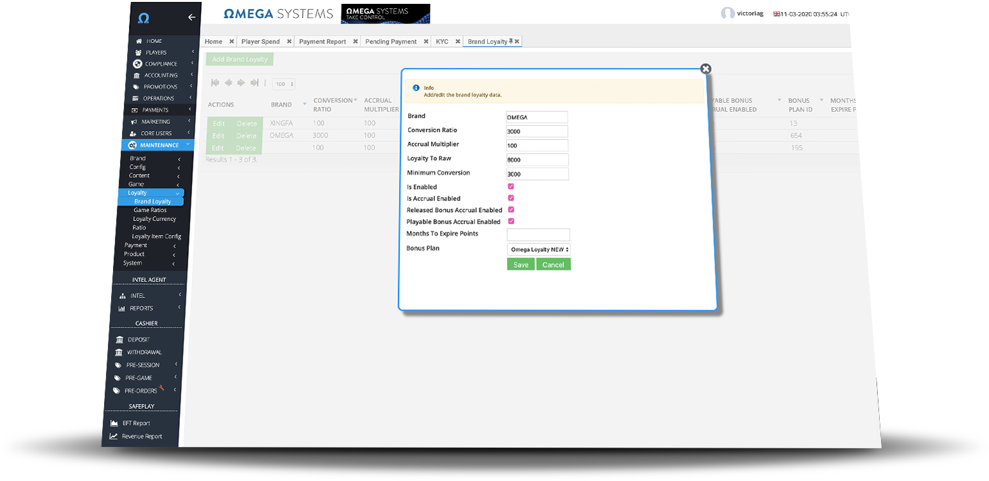Save the brand loyalty data
The width and height of the screenshot is (989, 481).
[x=521, y=265]
